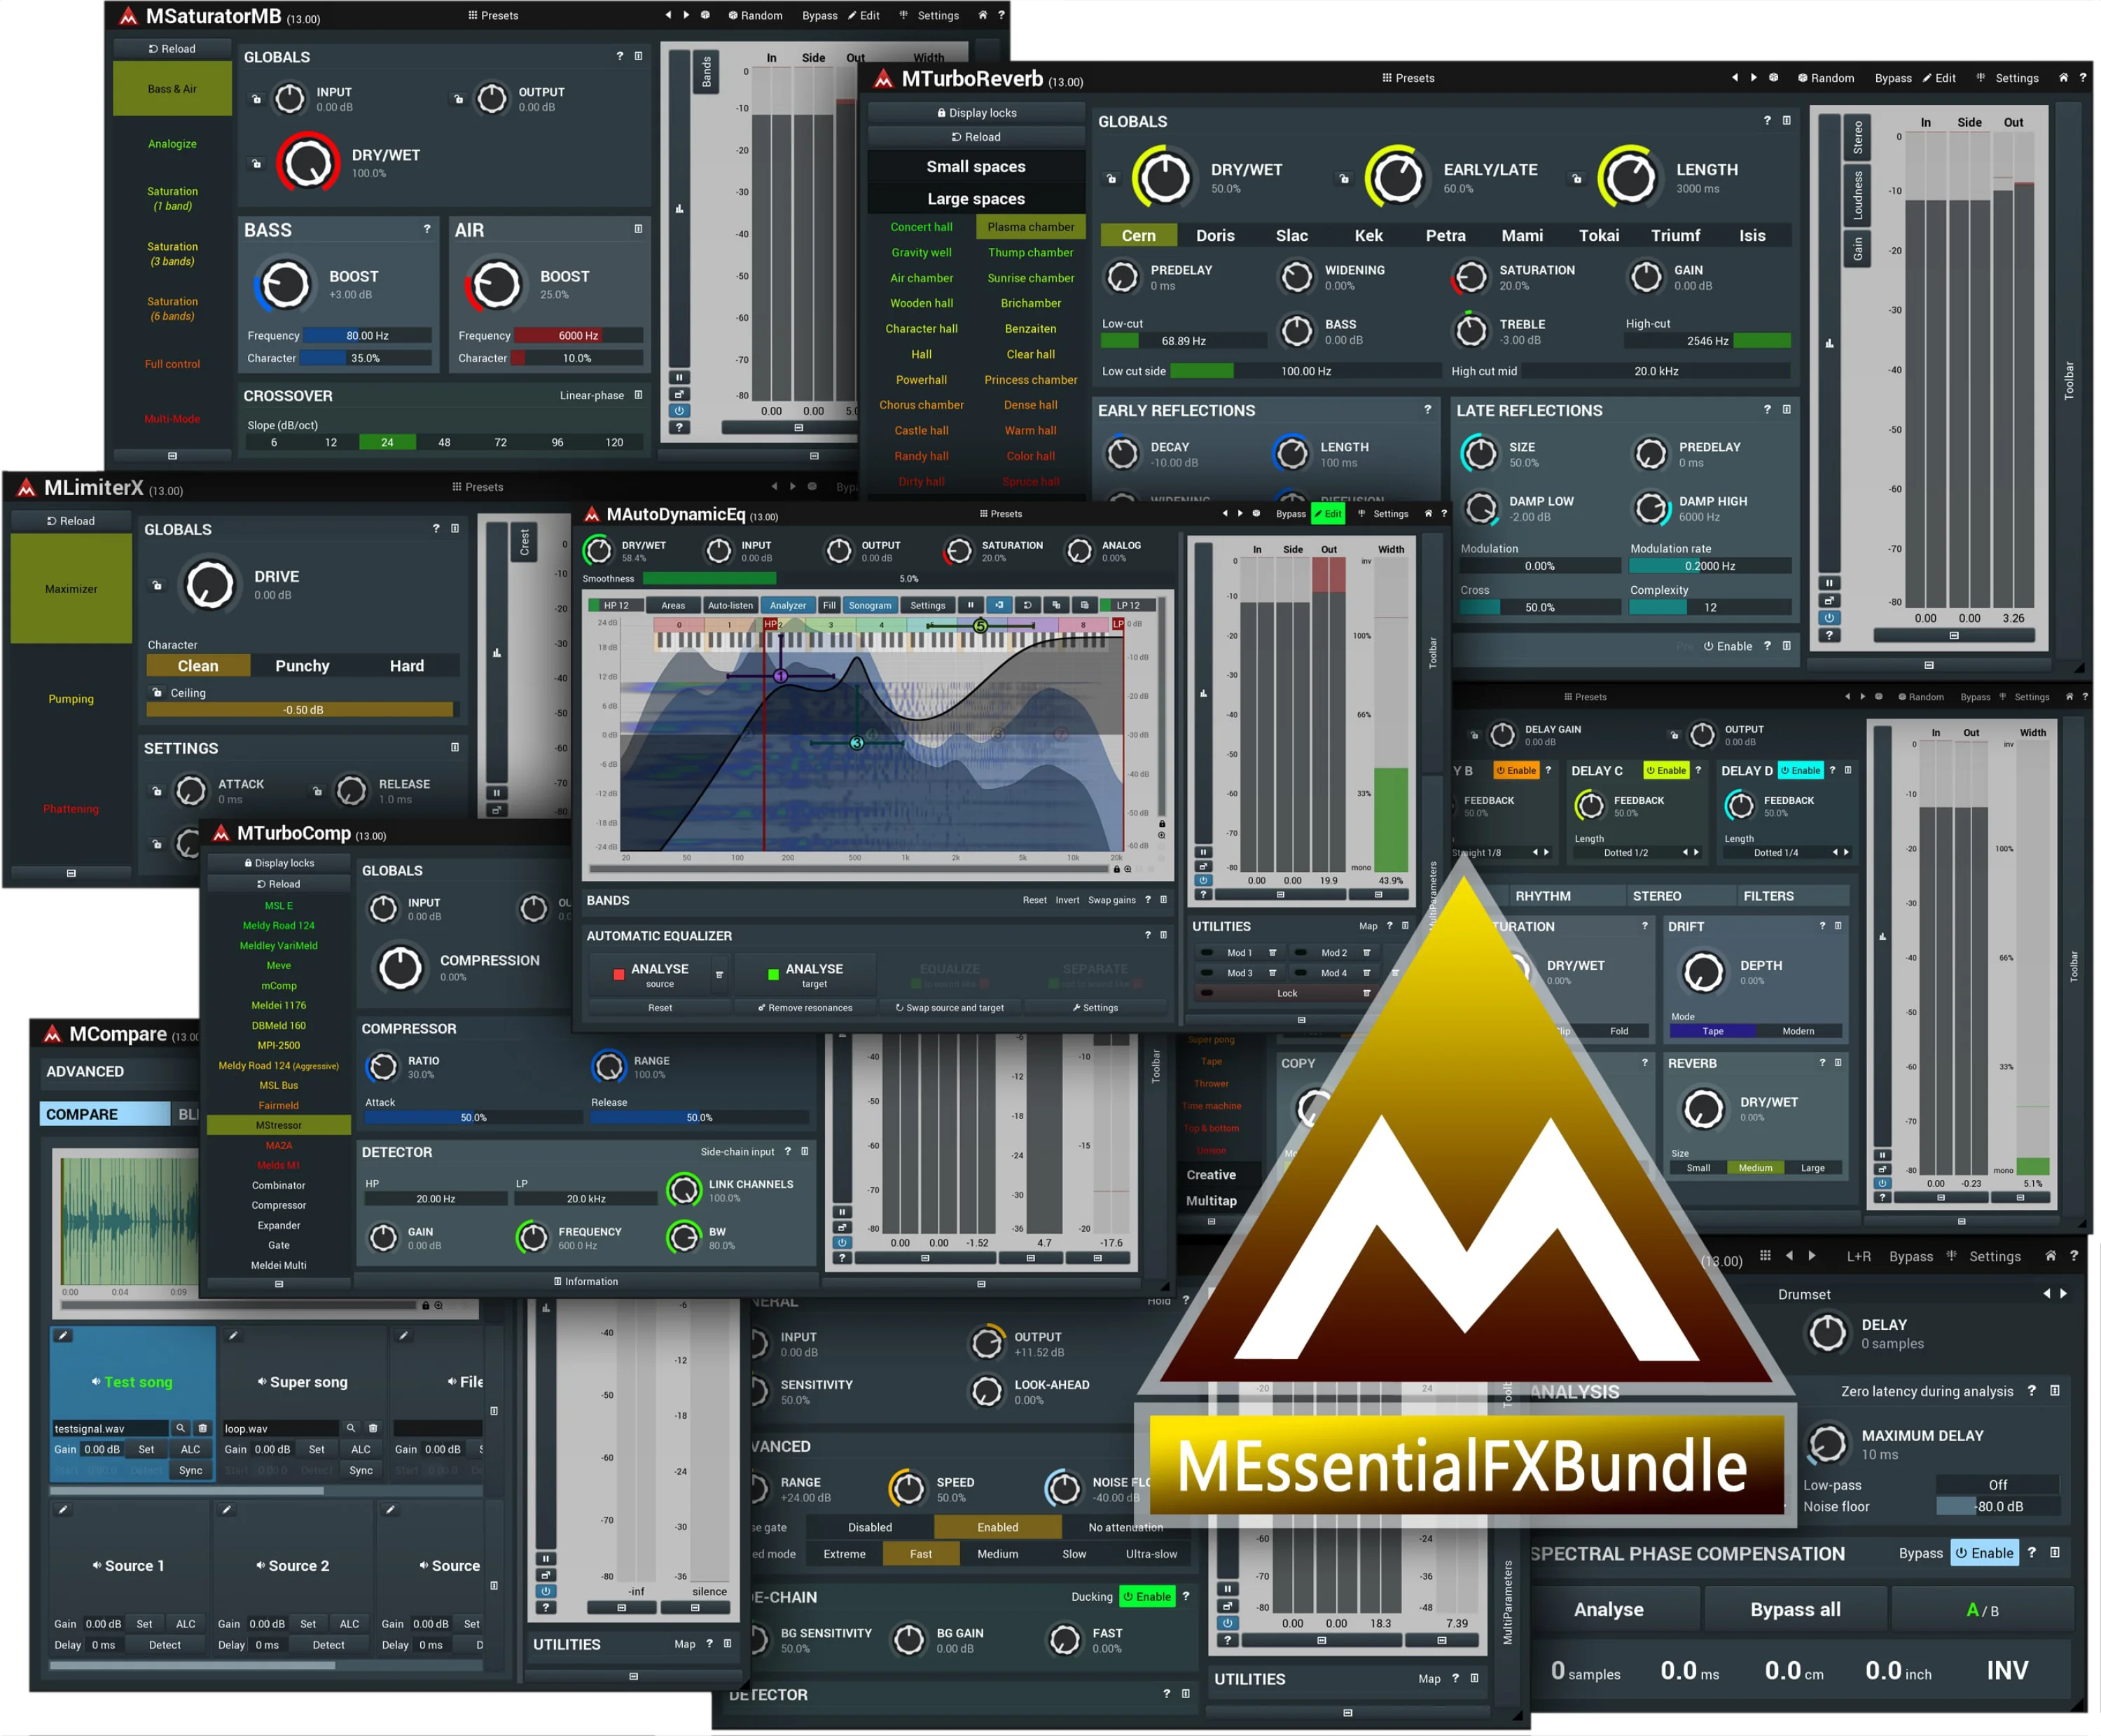This screenshot has width=2101, height=1736.
Task: Select 48 slope in CROSSOVER
Action: 444,442
